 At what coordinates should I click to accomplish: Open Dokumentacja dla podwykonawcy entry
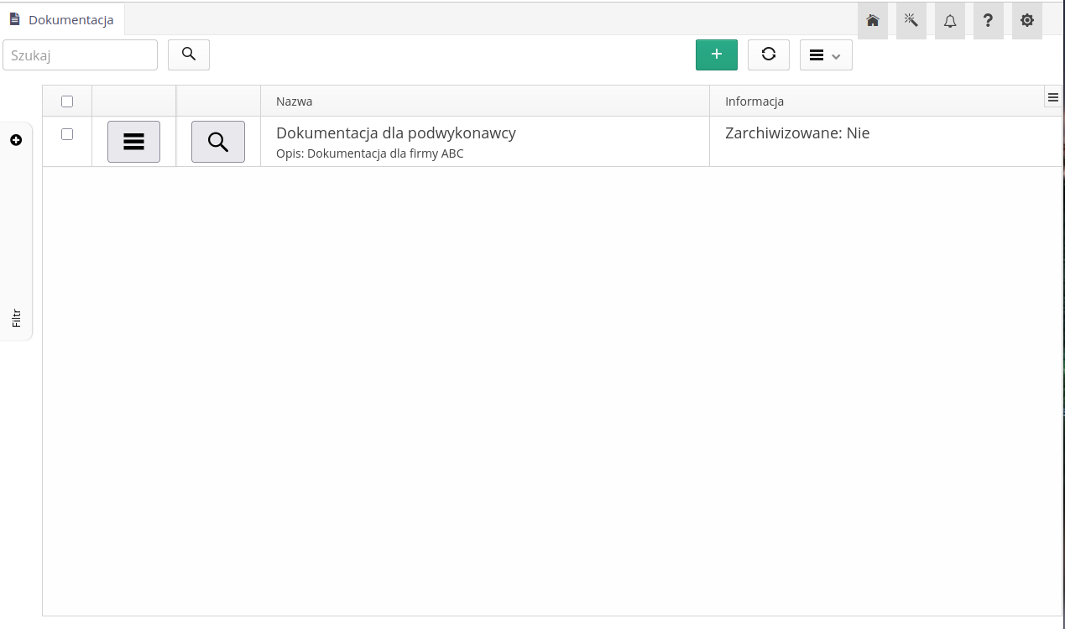pyautogui.click(x=395, y=133)
